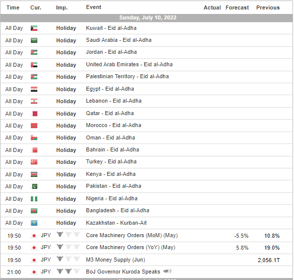
Task: Open Bangladesh - Eid al-Adha event
Action: 117,211
